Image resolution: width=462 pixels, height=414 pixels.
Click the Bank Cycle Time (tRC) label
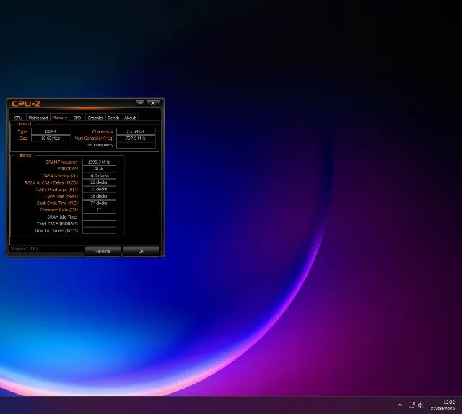tap(58, 203)
